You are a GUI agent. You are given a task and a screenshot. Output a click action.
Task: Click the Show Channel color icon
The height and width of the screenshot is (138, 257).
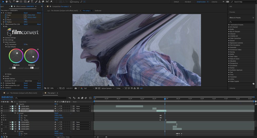[x=81, y=88]
